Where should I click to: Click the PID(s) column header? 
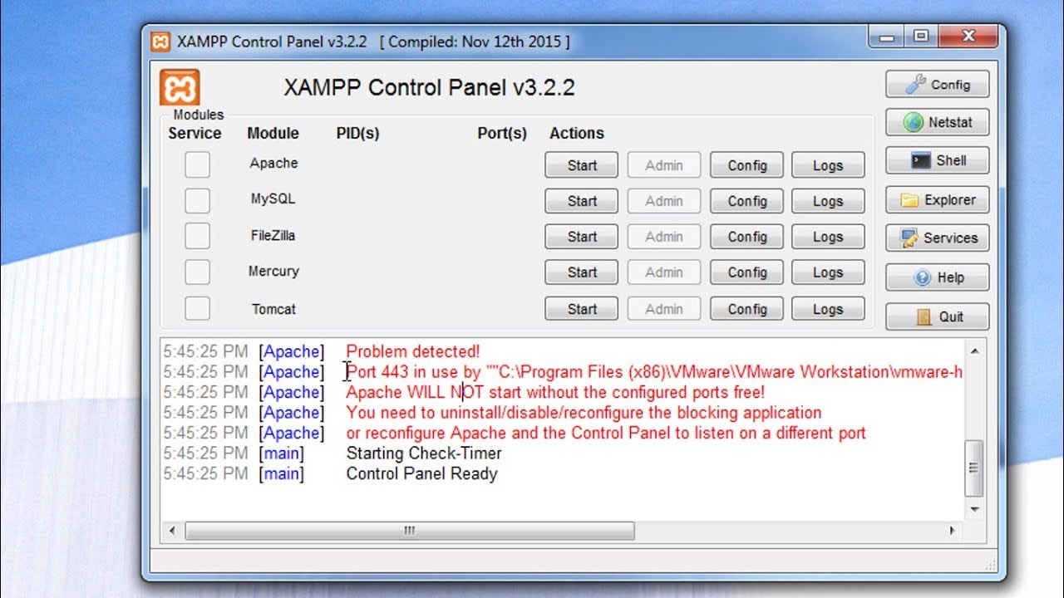357,133
